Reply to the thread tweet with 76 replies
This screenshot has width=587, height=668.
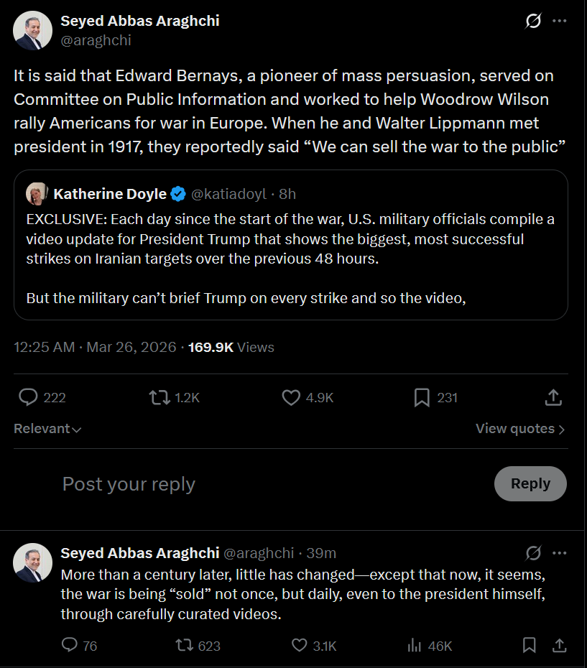70,646
